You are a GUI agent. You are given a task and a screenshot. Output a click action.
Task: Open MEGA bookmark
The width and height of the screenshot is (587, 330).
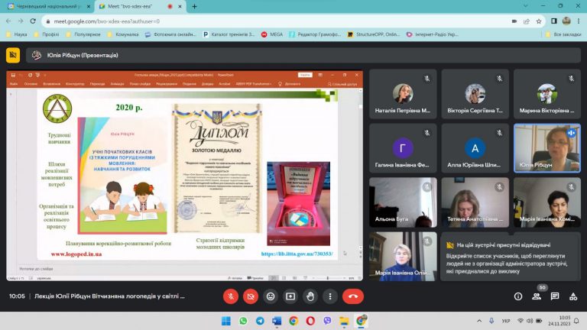point(272,34)
